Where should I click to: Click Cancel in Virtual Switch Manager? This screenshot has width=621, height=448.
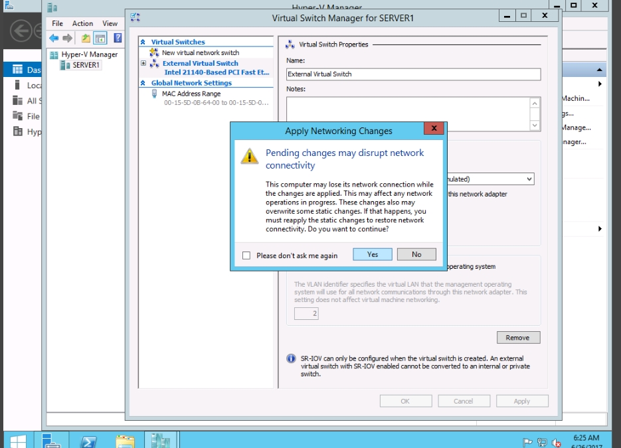tap(464, 402)
